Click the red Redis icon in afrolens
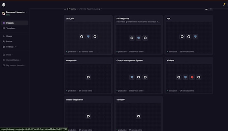 [192, 77]
